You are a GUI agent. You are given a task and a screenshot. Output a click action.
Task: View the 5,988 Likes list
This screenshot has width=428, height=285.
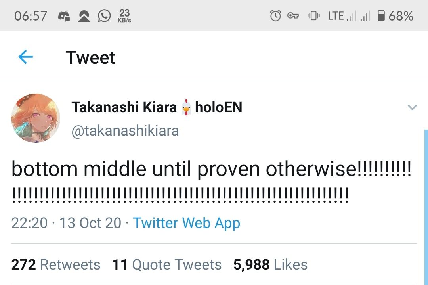click(270, 264)
